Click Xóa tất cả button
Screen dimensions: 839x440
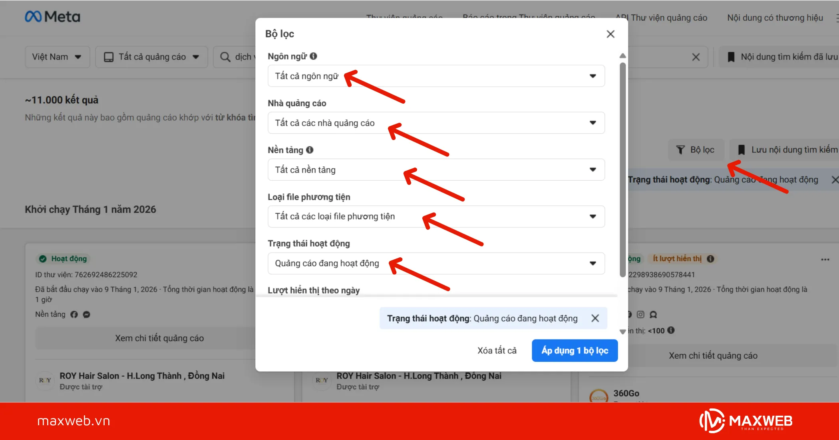pyautogui.click(x=497, y=351)
